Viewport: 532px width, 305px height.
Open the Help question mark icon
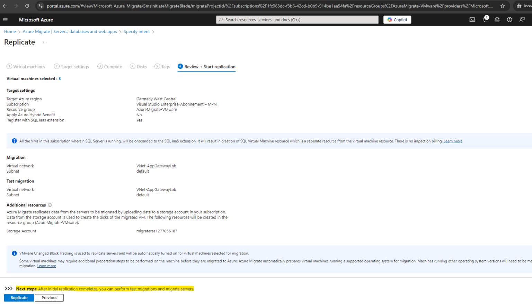[509, 20]
